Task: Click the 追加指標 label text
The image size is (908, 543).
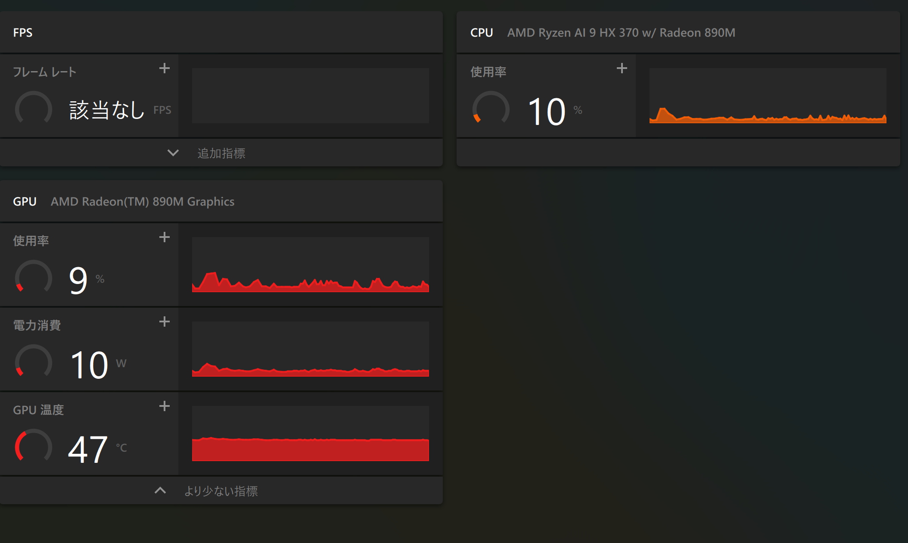Action: click(221, 153)
